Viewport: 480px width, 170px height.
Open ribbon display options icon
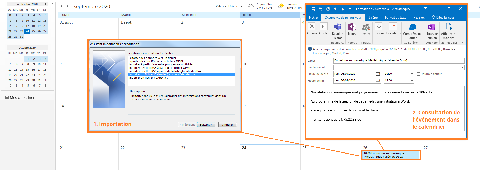tap(425, 9)
